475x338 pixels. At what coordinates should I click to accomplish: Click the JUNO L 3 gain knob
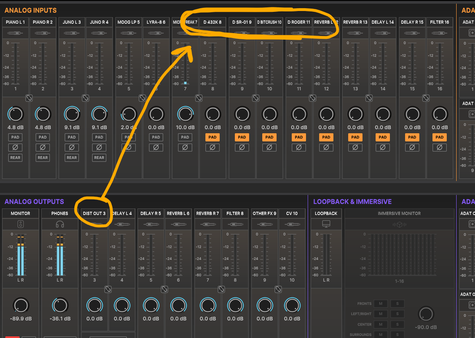pos(72,114)
